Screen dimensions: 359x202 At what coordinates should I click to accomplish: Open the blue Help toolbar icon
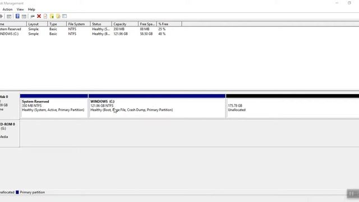point(17,16)
